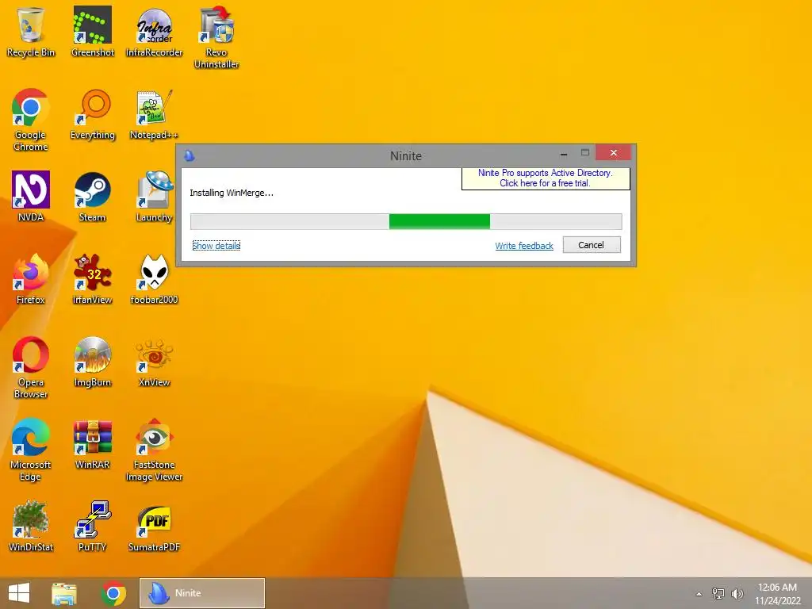This screenshot has height=609, width=812.
Task: Select the Google Chrome desktop shortcut
Action: point(31,121)
